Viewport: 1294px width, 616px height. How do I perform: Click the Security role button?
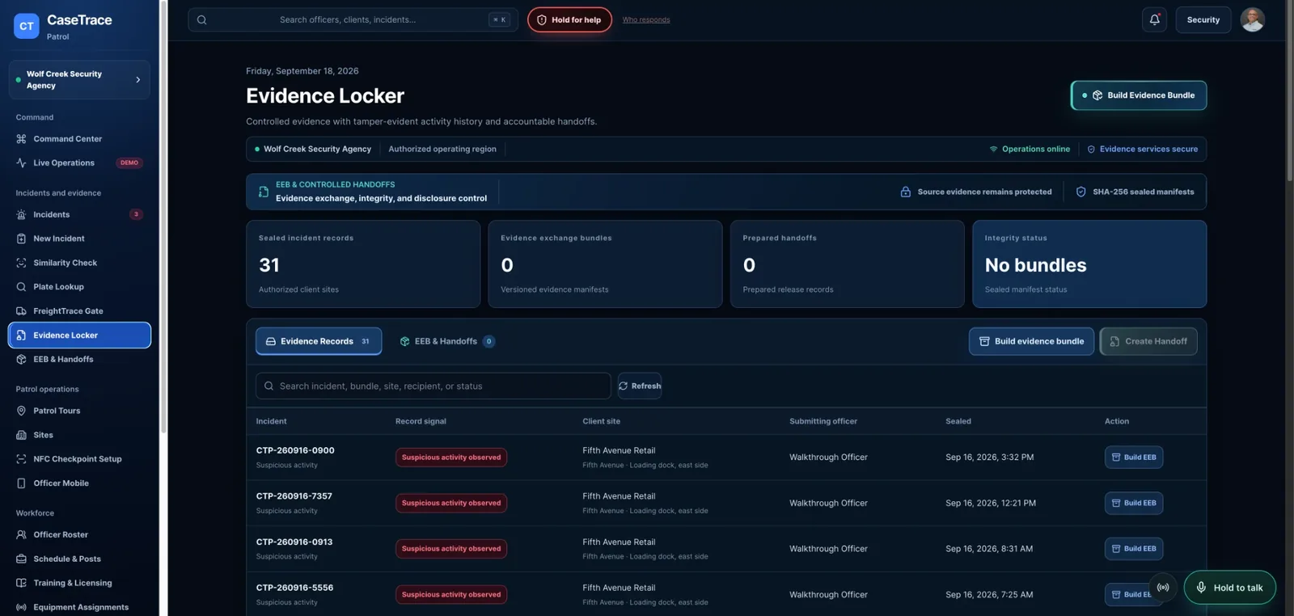(x=1203, y=19)
